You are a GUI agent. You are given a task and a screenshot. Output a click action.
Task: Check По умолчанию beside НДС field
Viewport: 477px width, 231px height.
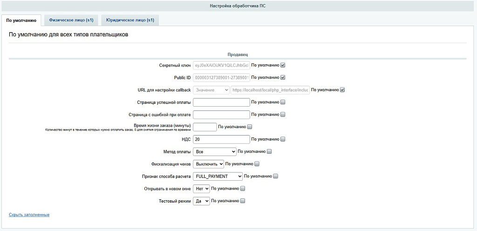click(283, 140)
